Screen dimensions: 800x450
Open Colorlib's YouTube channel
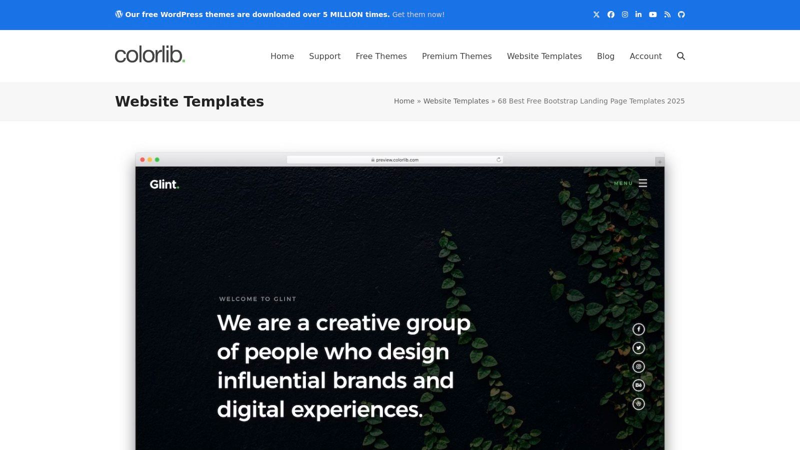(652, 14)
